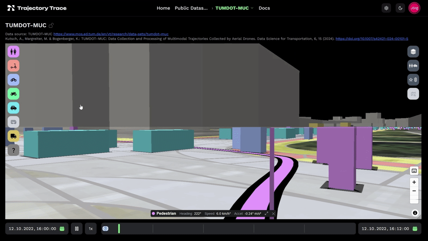Image resolution: width=428 pixels, height=241 pixels.
Task: Toggle the bus class filter
Action: pos(13,122)
